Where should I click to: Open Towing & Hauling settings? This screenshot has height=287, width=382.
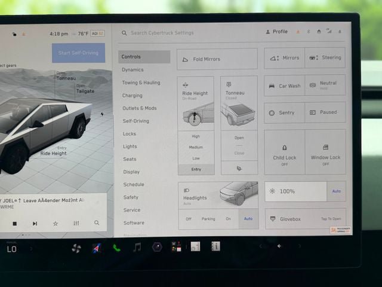(141, 83)
